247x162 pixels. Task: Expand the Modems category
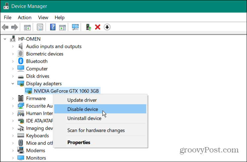13,150
